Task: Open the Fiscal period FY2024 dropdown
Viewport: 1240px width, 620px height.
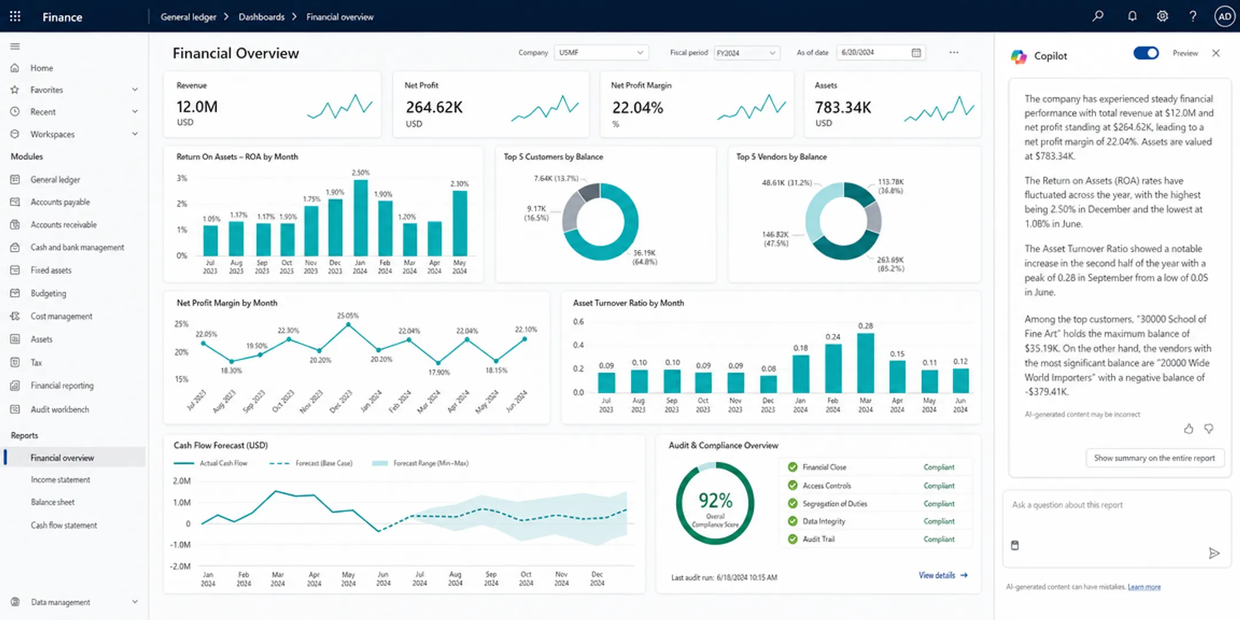Action: pos(747,53)
